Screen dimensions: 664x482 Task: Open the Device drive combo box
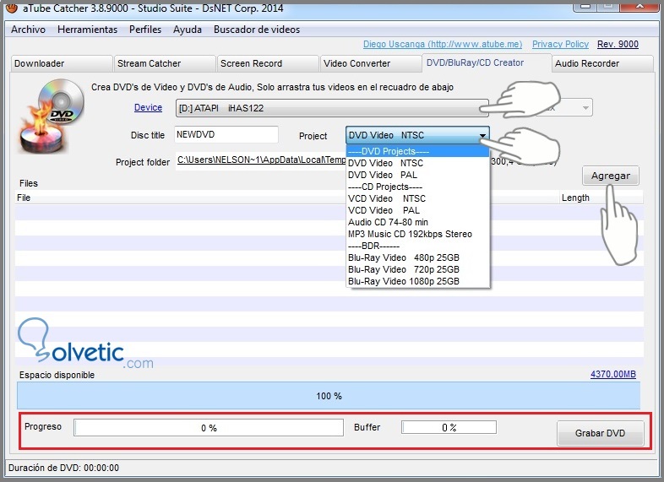[331, 108]
